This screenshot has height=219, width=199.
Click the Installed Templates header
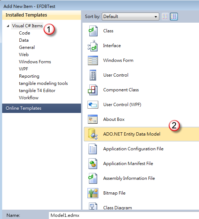click(x=42, y=15)
